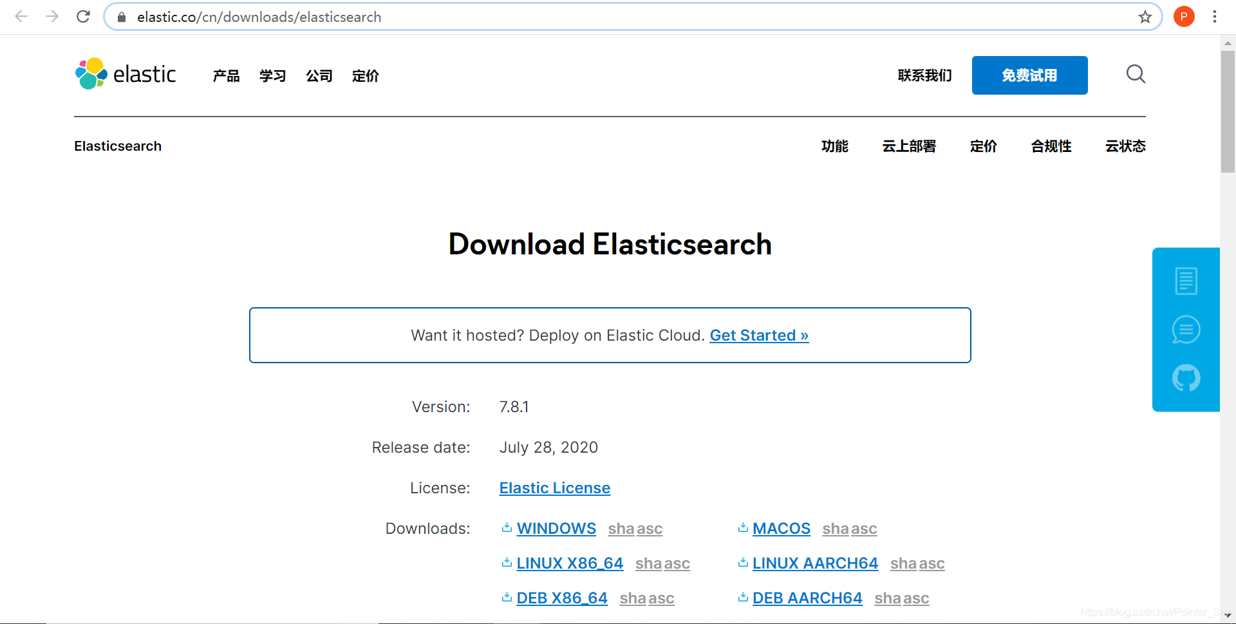Open GitHub icon in side panel
The image size is (1236, 624).
pyautogui.click(x=1186, y=378)
